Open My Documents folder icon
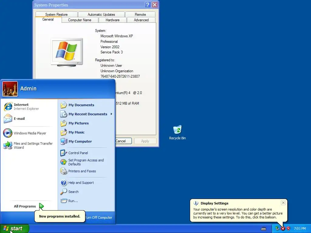Viewport: 311px width, 233px height. [x=64, y=105]
